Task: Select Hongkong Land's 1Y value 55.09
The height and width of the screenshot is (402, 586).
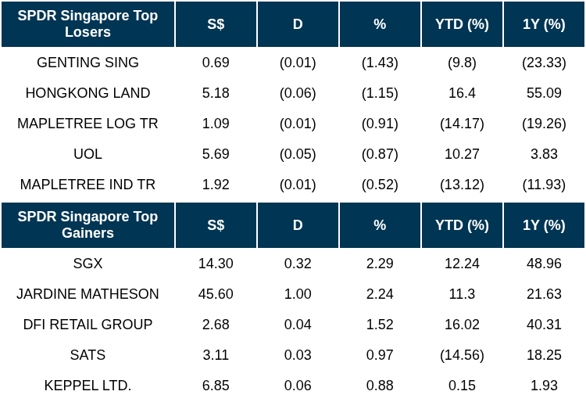Action: [x=544, y=93]
